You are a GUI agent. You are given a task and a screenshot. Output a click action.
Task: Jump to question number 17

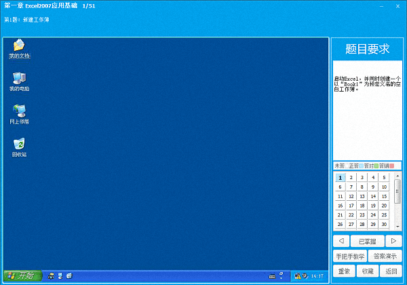click(351, 206)
